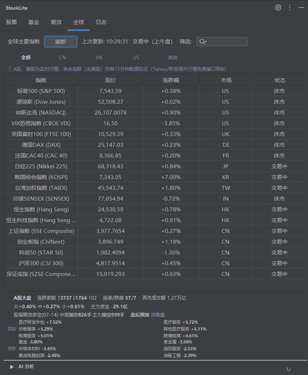The image size is (308, 375).
Task: Click 油田服务 -2.53% sector
Action: tap(180, 349)
